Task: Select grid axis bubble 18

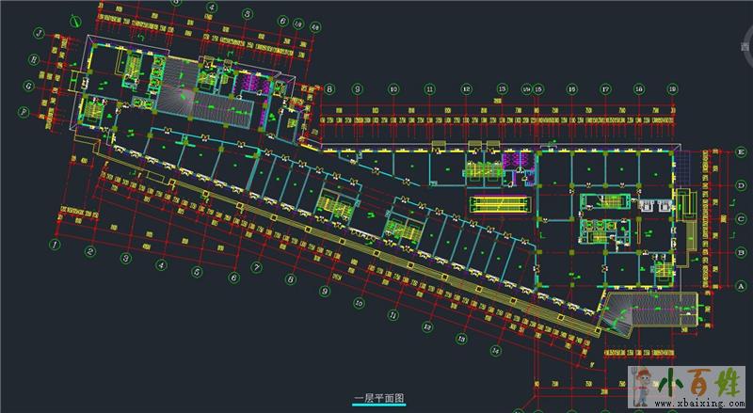Action: pyautogui.click(x=639, y=88)
